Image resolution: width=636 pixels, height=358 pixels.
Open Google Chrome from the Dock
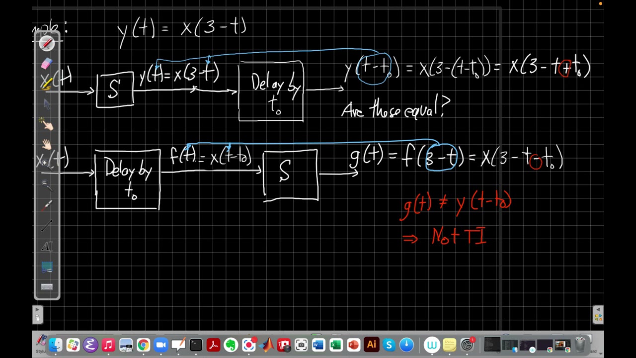(143, 345)
